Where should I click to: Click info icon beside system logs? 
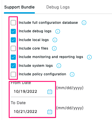point(59,66)
